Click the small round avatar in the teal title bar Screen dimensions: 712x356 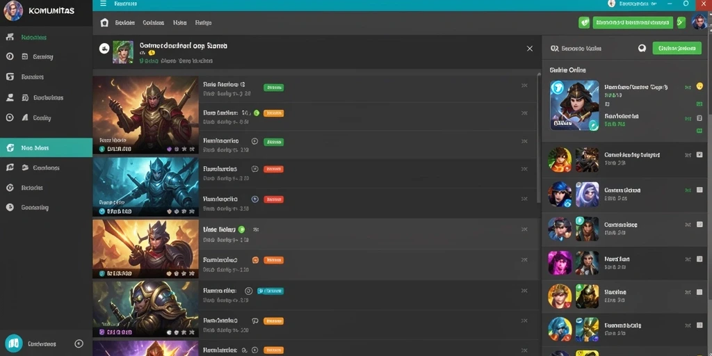[x=611, y=3]
